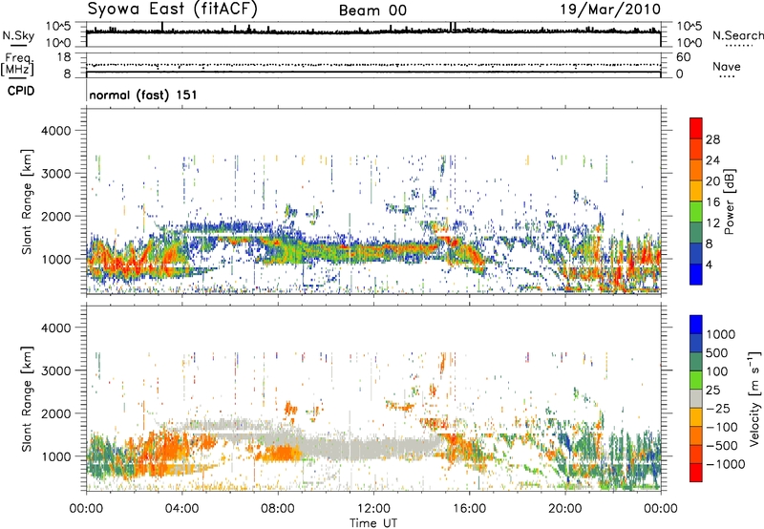Click the "Beam 00" label
Screen dimensions: 764x529
372,11
